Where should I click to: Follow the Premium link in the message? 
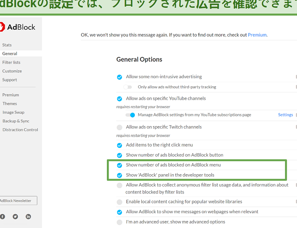(257, 35)
